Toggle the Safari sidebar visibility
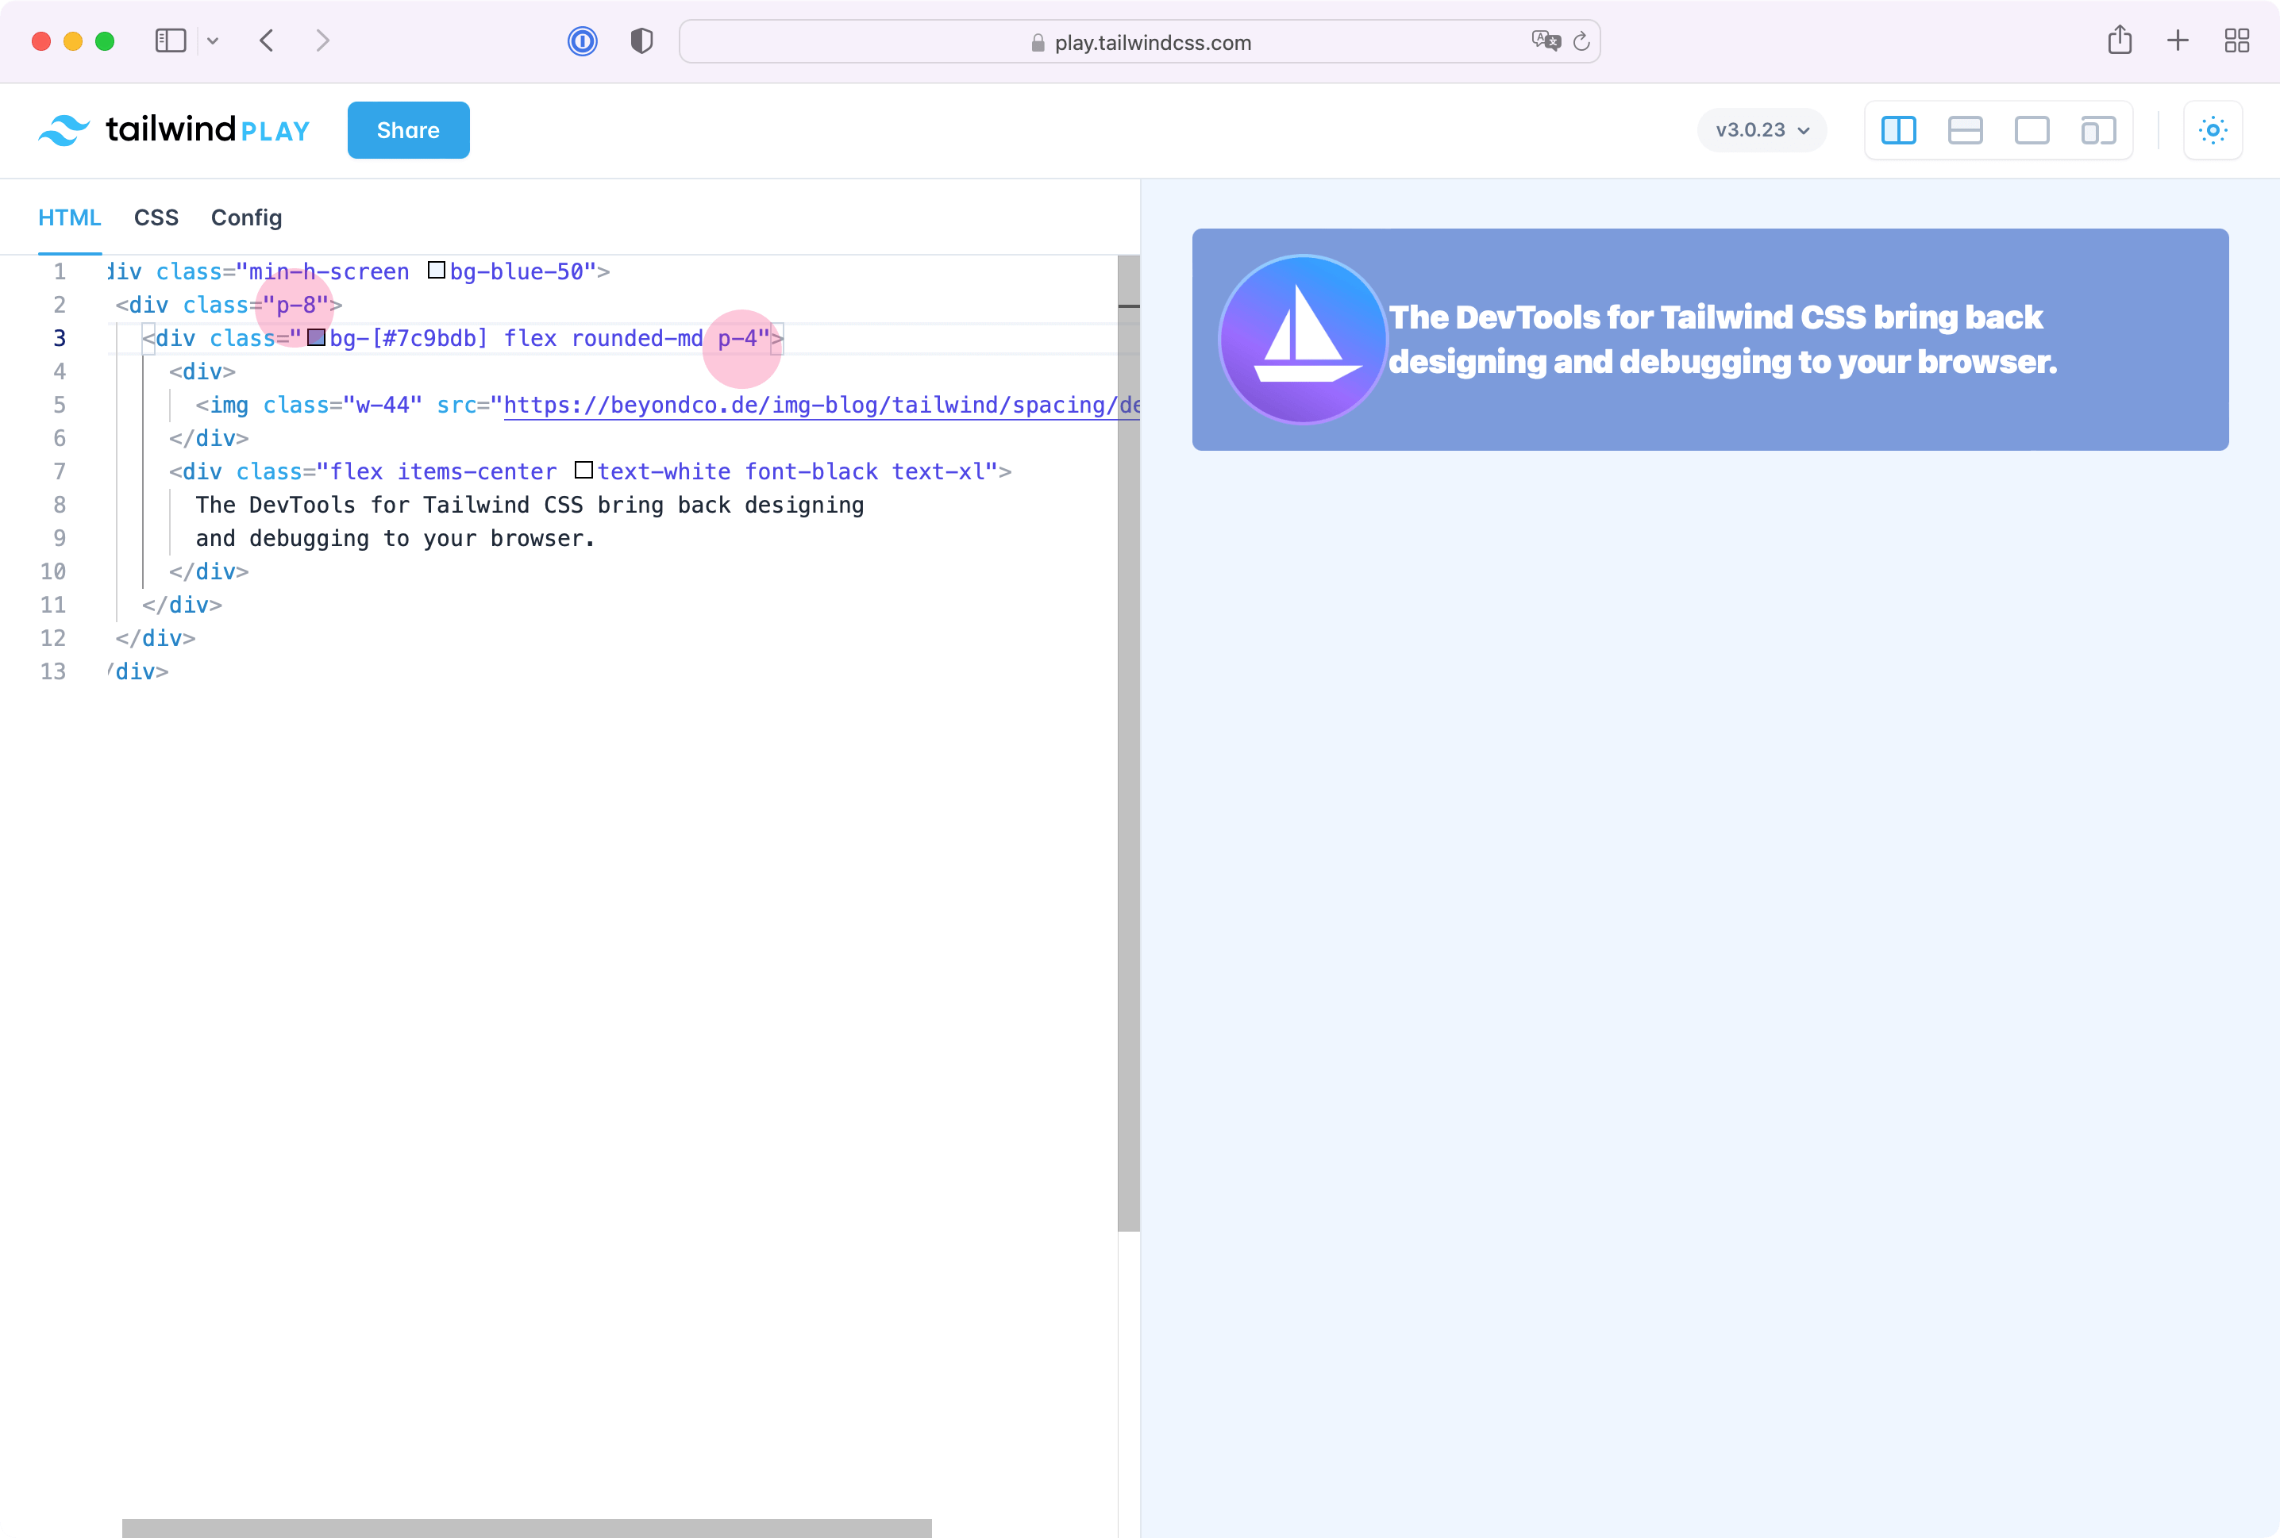 (170, 41)
